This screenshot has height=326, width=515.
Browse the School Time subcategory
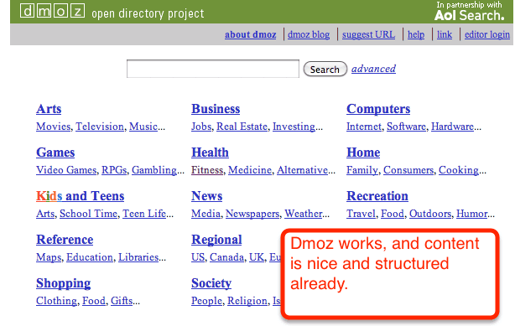click(89, 214)
